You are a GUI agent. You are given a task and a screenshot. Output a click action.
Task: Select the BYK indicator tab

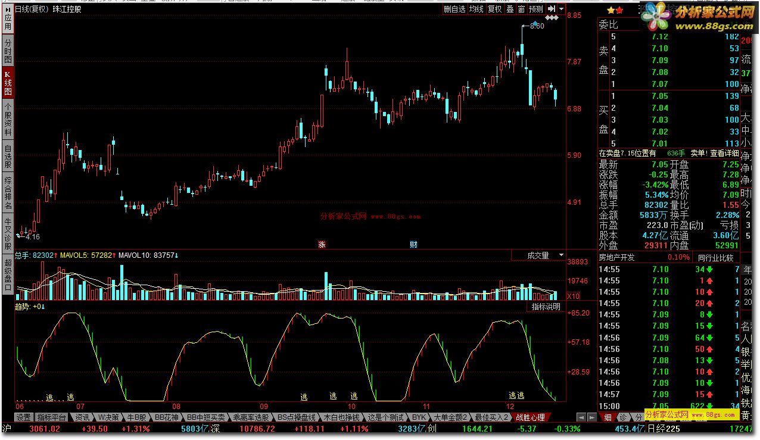tap(419, 417)
